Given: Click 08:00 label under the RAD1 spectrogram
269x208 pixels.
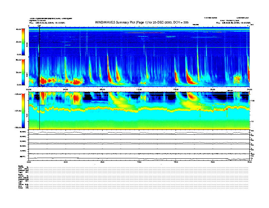Looking at the screenshot, I should [103, 89].
